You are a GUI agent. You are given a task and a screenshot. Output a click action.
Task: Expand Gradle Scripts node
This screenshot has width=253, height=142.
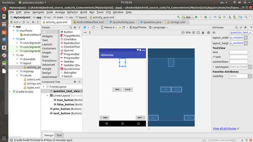pos(10,92)
